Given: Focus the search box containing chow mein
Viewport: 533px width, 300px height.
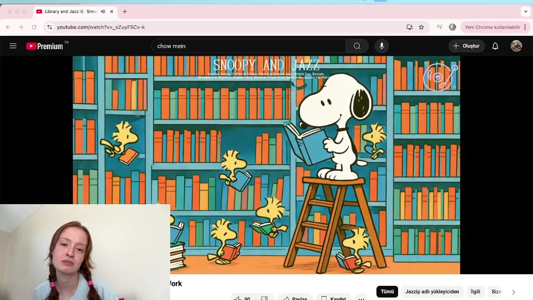Looking at the screenshot, I should [x=249, y=46].
